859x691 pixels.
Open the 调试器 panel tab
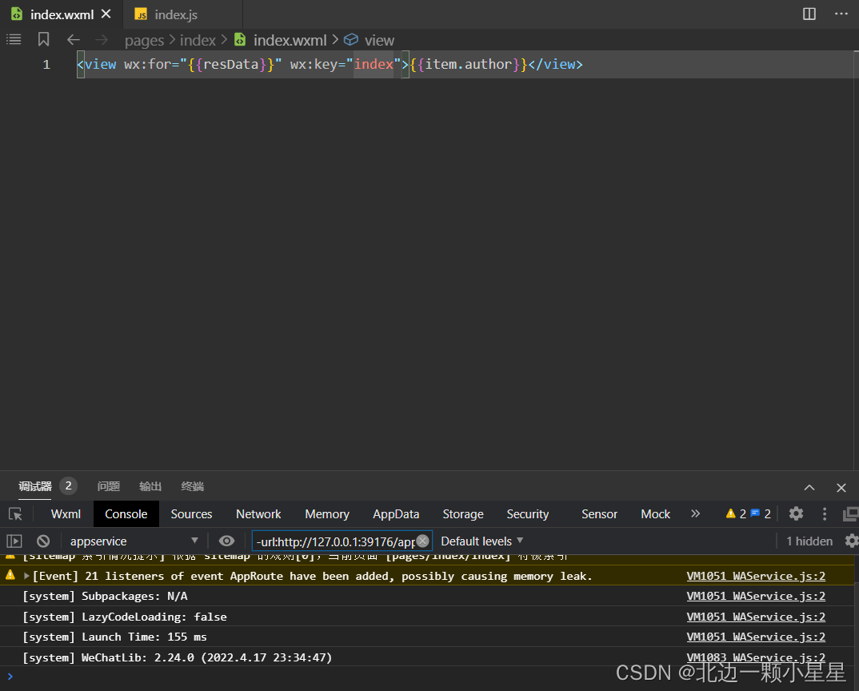[35, 486]
